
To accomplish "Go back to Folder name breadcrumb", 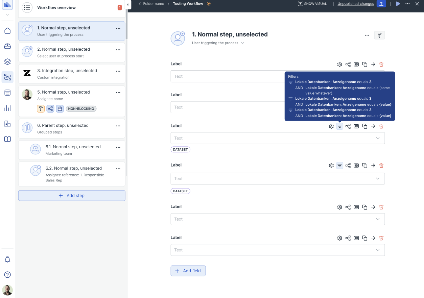I will coord(151,4).
